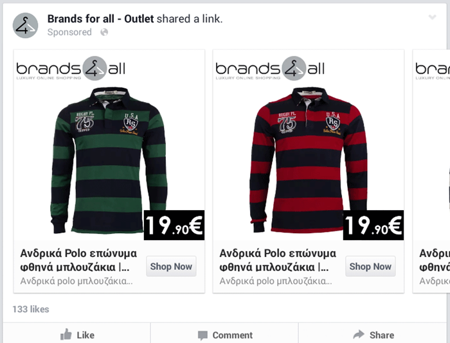Select the partially visible third product card
The height and width of the screenshot is (343, 450).
431,171
